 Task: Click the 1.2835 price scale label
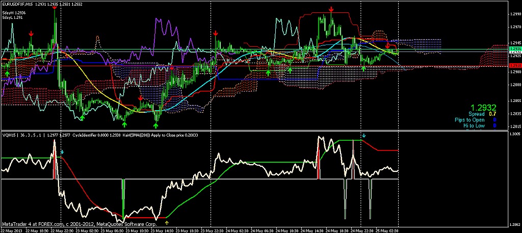[515, 114]
